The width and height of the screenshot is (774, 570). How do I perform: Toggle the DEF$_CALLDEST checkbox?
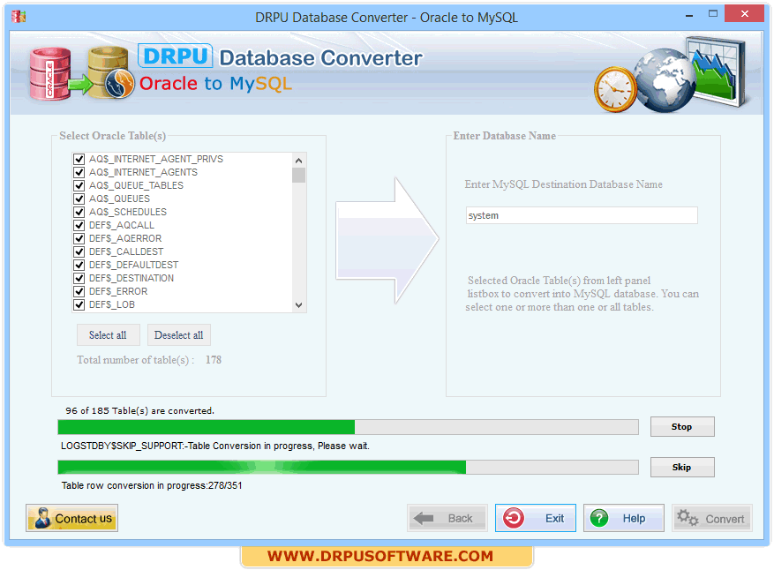pyautogui.click(x=79, y=251)
